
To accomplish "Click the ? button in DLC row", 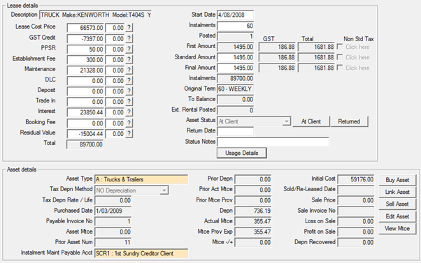I will 129,81.
